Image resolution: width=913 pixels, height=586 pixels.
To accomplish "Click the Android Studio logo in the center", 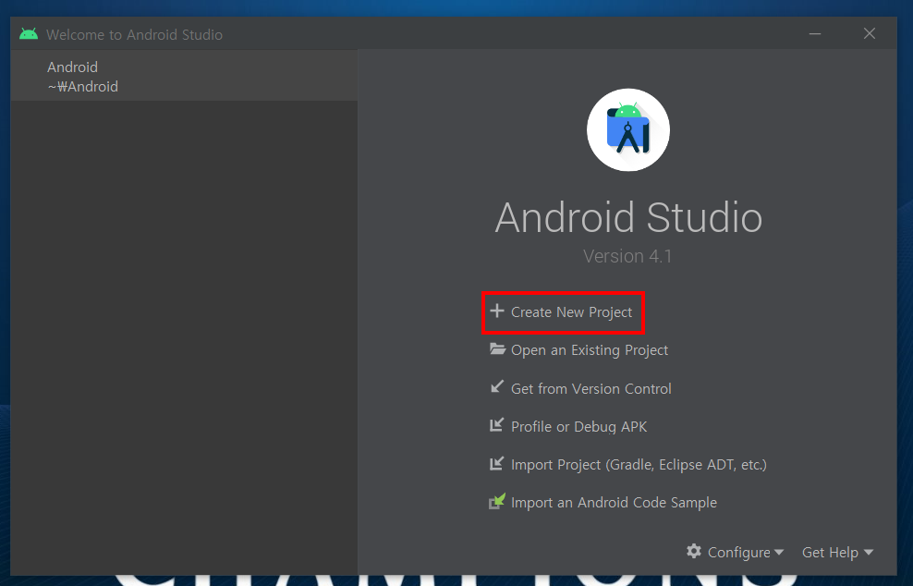I will (x=628, y=130).
